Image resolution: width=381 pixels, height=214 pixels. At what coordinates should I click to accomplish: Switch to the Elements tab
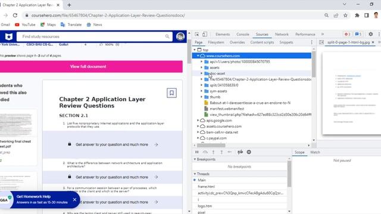223,34
